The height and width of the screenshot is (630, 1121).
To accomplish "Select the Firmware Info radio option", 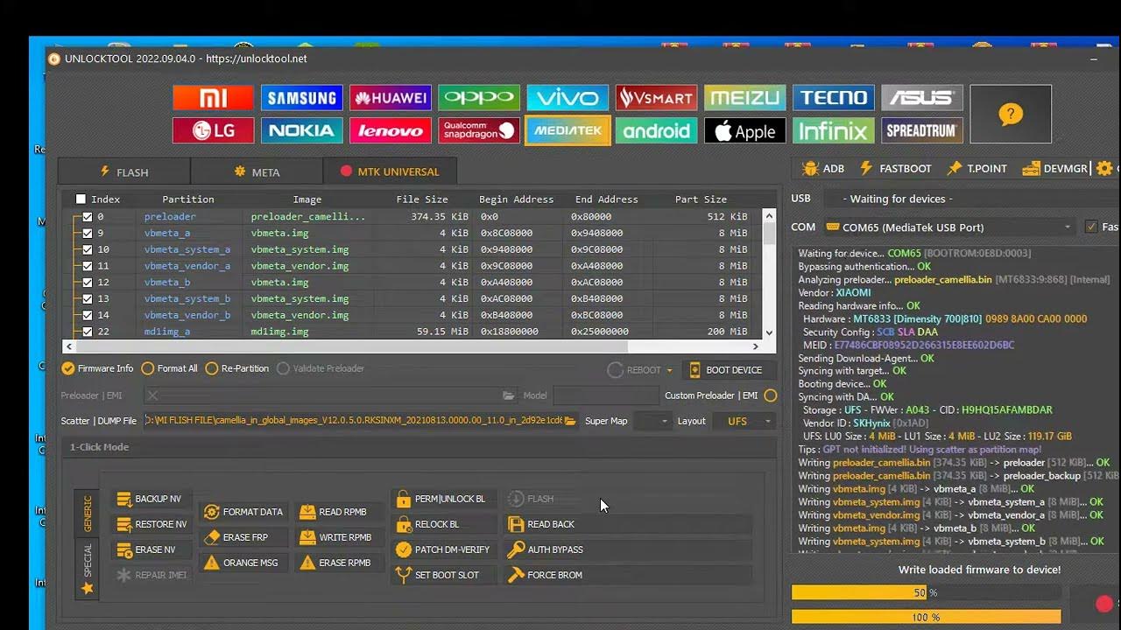I will tap(97, 368).
